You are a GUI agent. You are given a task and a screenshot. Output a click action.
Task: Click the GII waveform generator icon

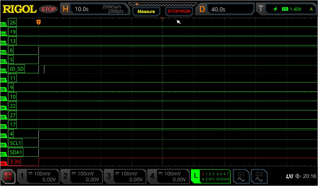pyautogui.click(x=259, y=176)
